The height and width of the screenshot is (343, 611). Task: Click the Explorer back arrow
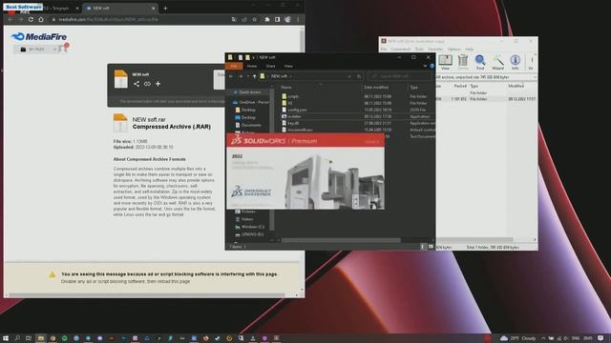(x=231, y=76)
